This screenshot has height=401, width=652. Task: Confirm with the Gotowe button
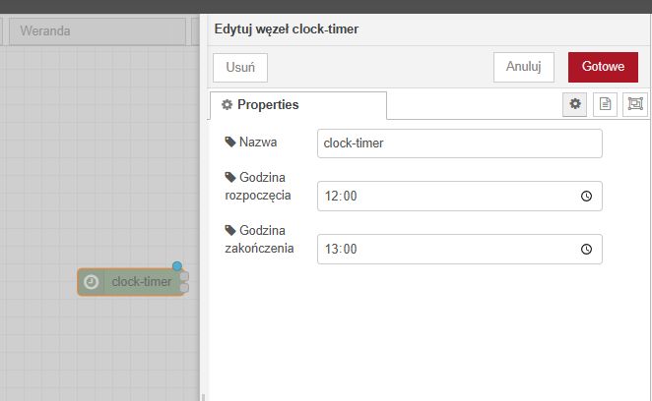click(603, 67)
